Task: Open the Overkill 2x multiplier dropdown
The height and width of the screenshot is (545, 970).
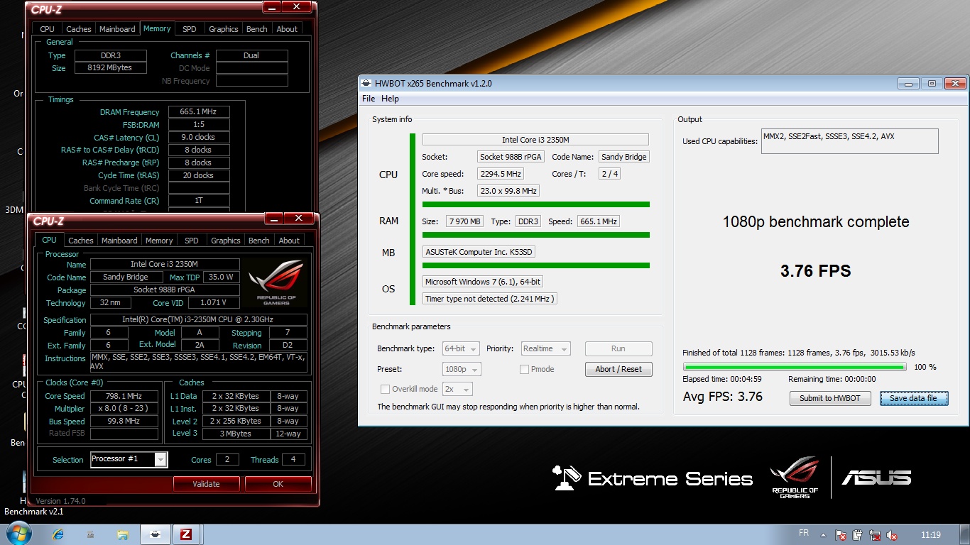Action: pos(457,389)
